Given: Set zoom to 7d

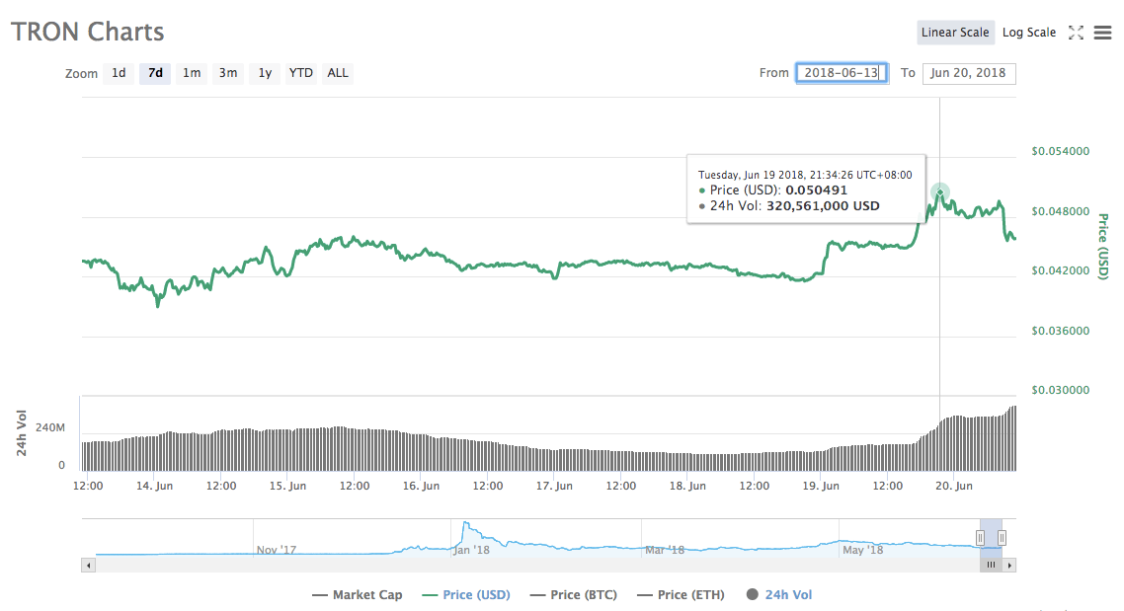Looking at the screenshot, I should pyautogui.click(x=155, y=73).
